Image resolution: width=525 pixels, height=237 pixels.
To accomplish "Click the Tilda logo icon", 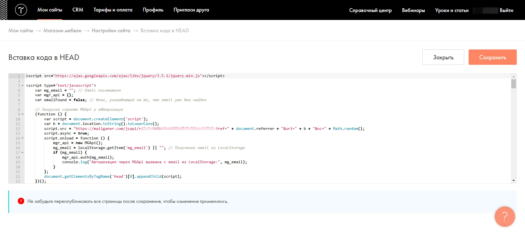I will point(21,10).
